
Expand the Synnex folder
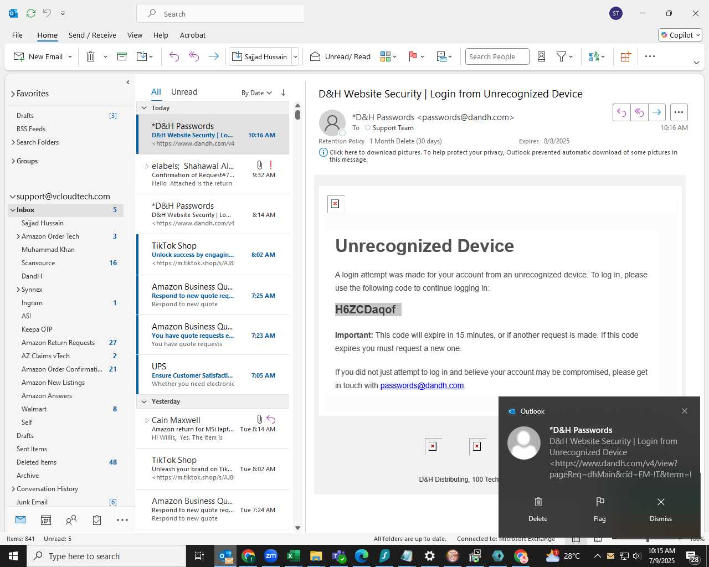point(18,290)
